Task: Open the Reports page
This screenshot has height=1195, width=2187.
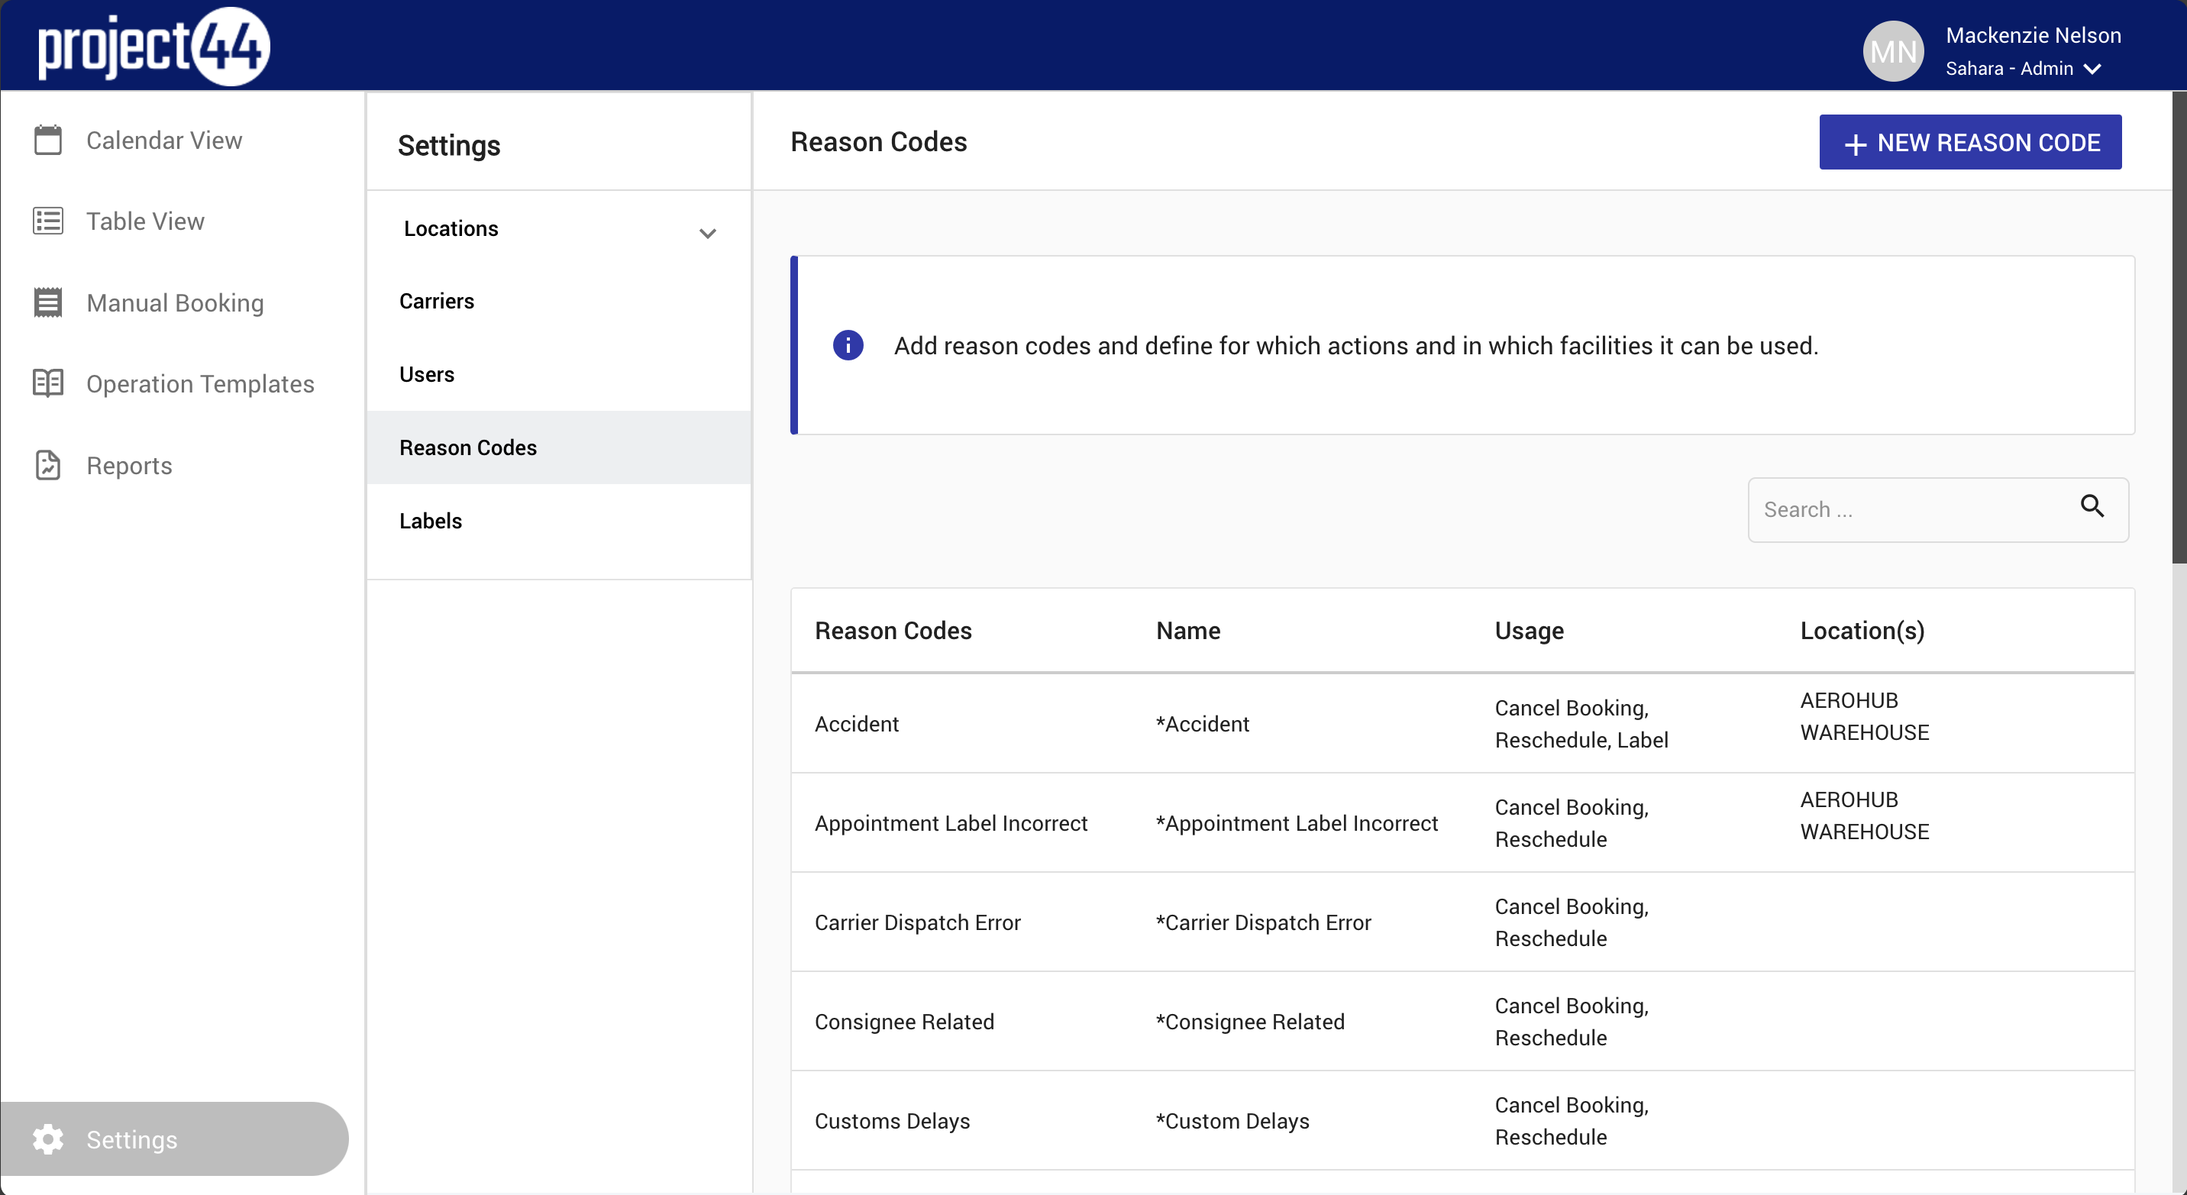Action: pos(129,465)
